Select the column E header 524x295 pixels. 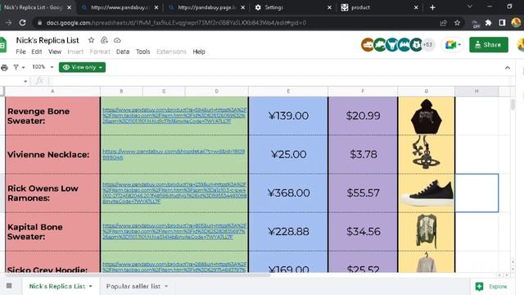(288, 91)
